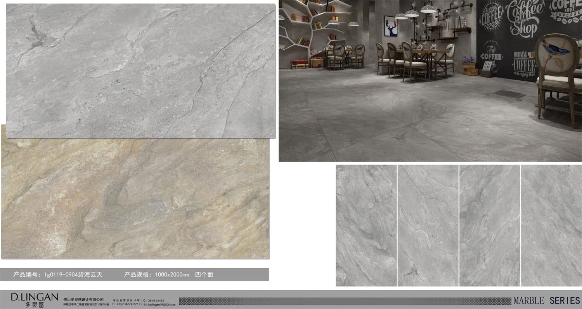
Task: Open the coffee shop room render
Action: pyautogui.click(x=430, y=81)
